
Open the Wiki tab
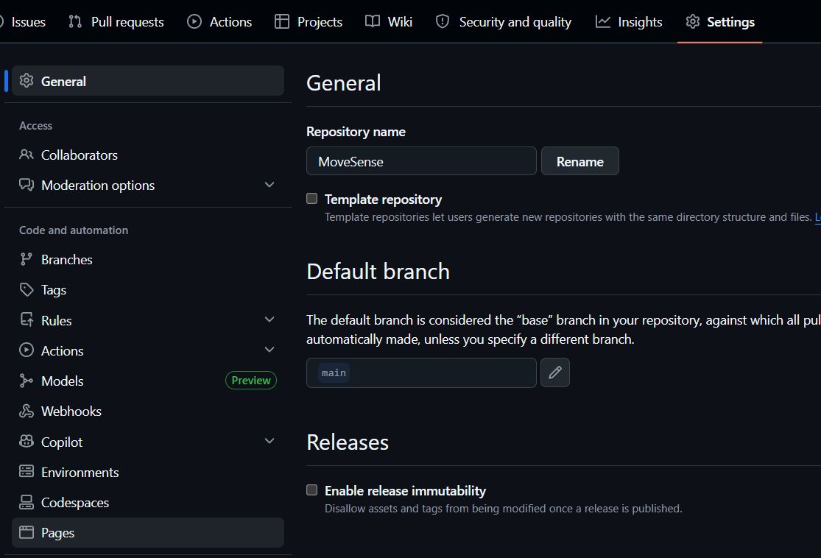point(389,21)
